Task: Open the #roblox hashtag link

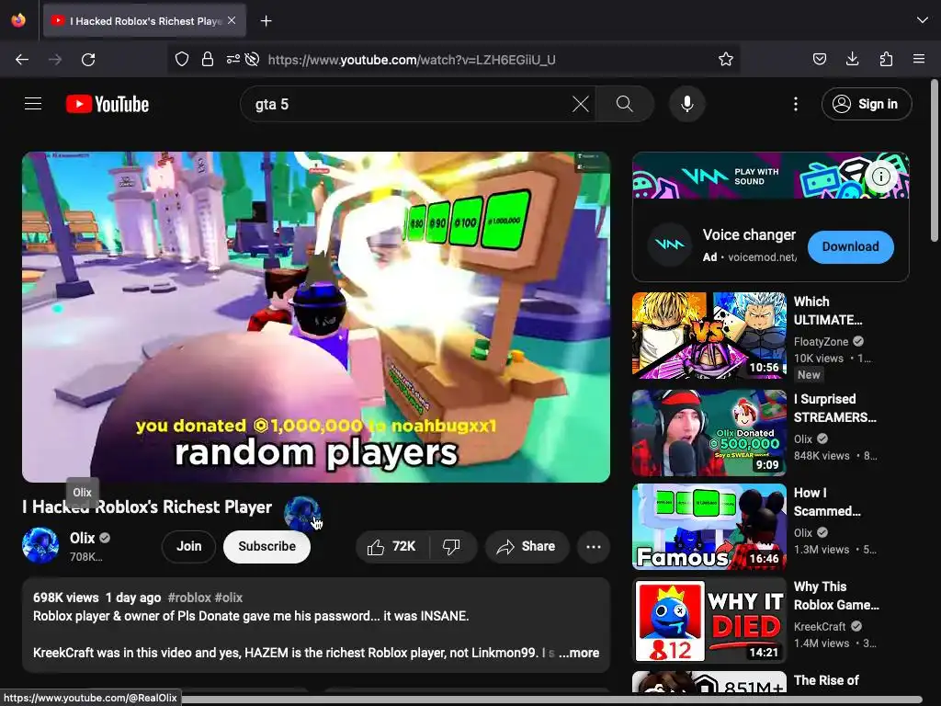Action: (x=189, y=598)
